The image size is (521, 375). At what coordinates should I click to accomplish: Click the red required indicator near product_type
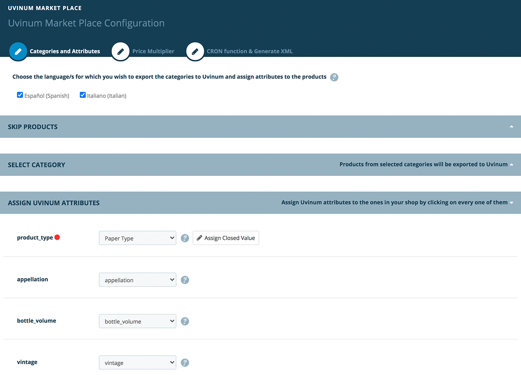pos(57,237)
